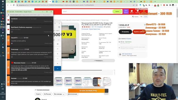Click the green 'Найти' search button
This screenshot has width=178, height=100.
[x=117, y=11]
